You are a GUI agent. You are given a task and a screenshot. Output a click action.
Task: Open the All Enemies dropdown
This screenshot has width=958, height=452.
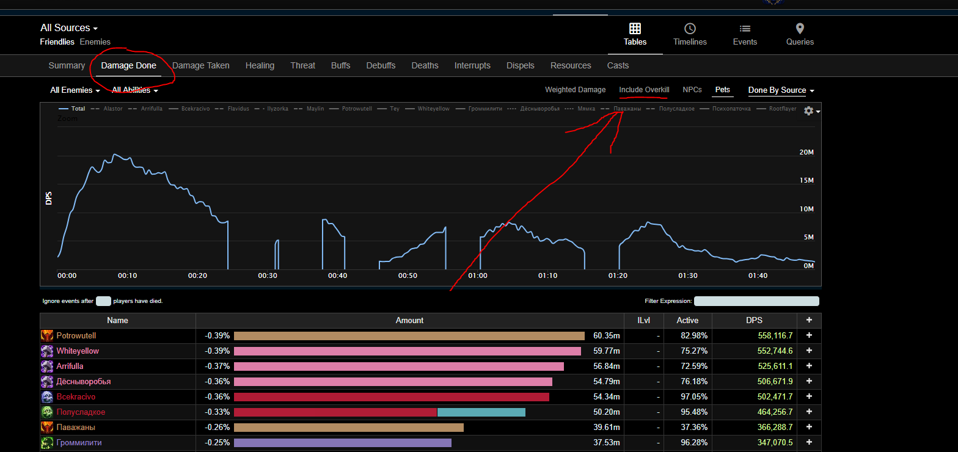click(75, 90)
